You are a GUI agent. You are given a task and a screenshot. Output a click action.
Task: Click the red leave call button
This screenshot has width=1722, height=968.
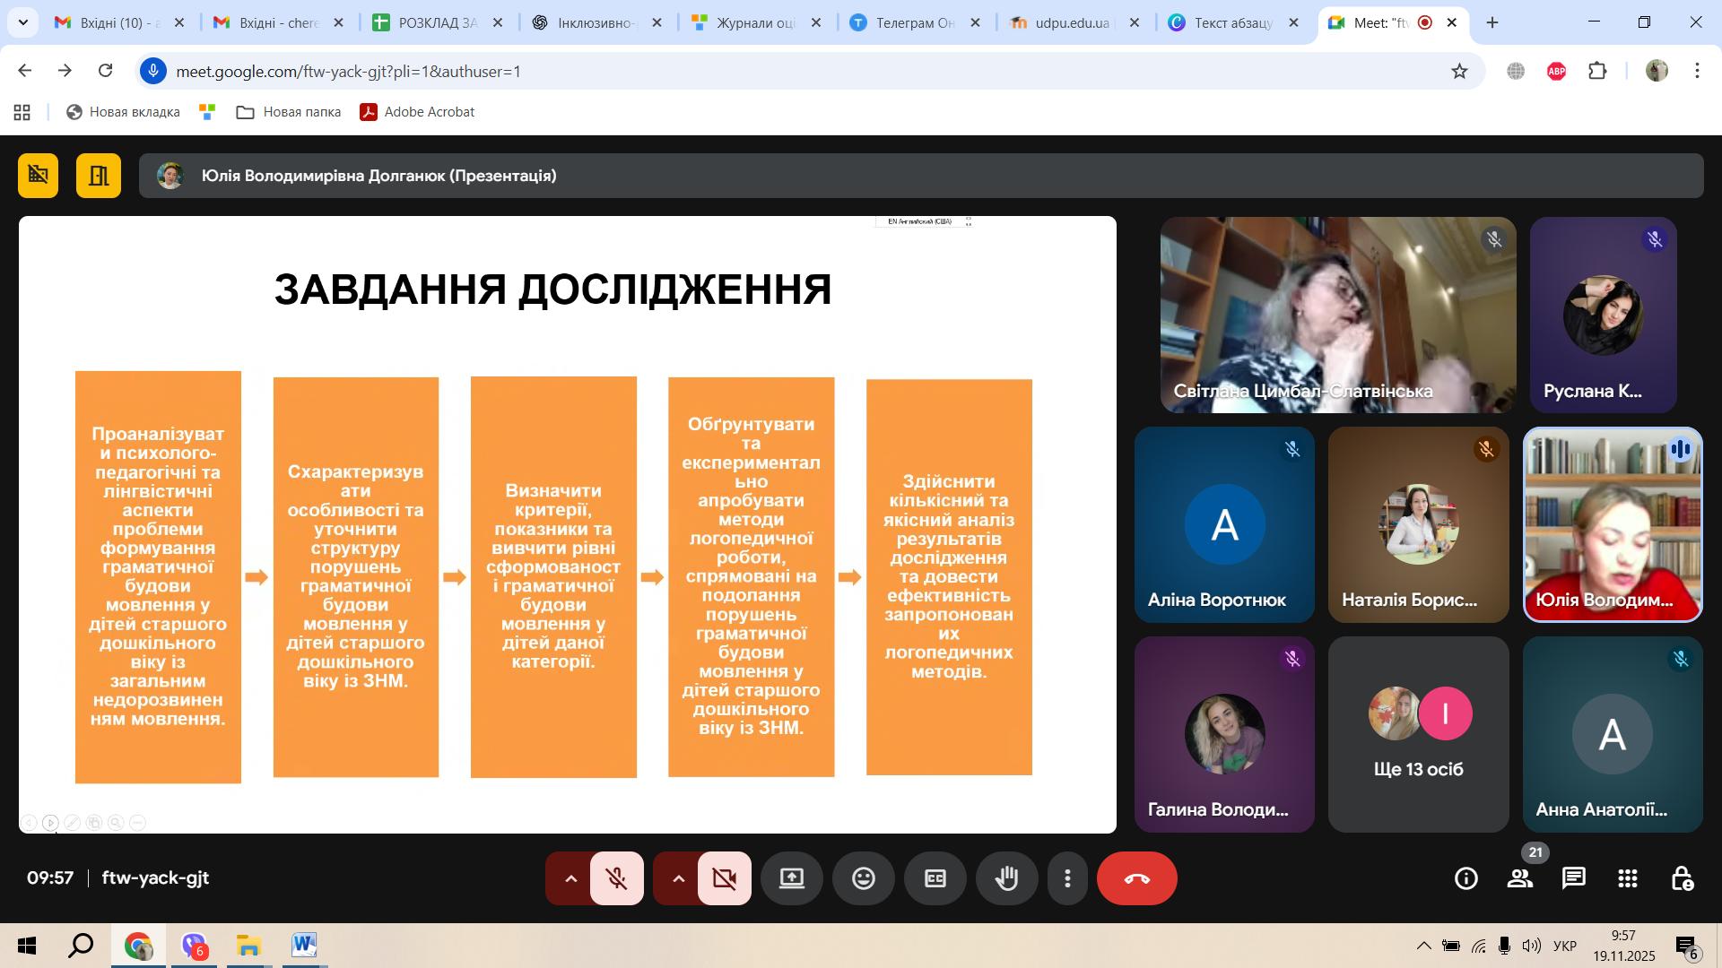tap(1136, 878)
